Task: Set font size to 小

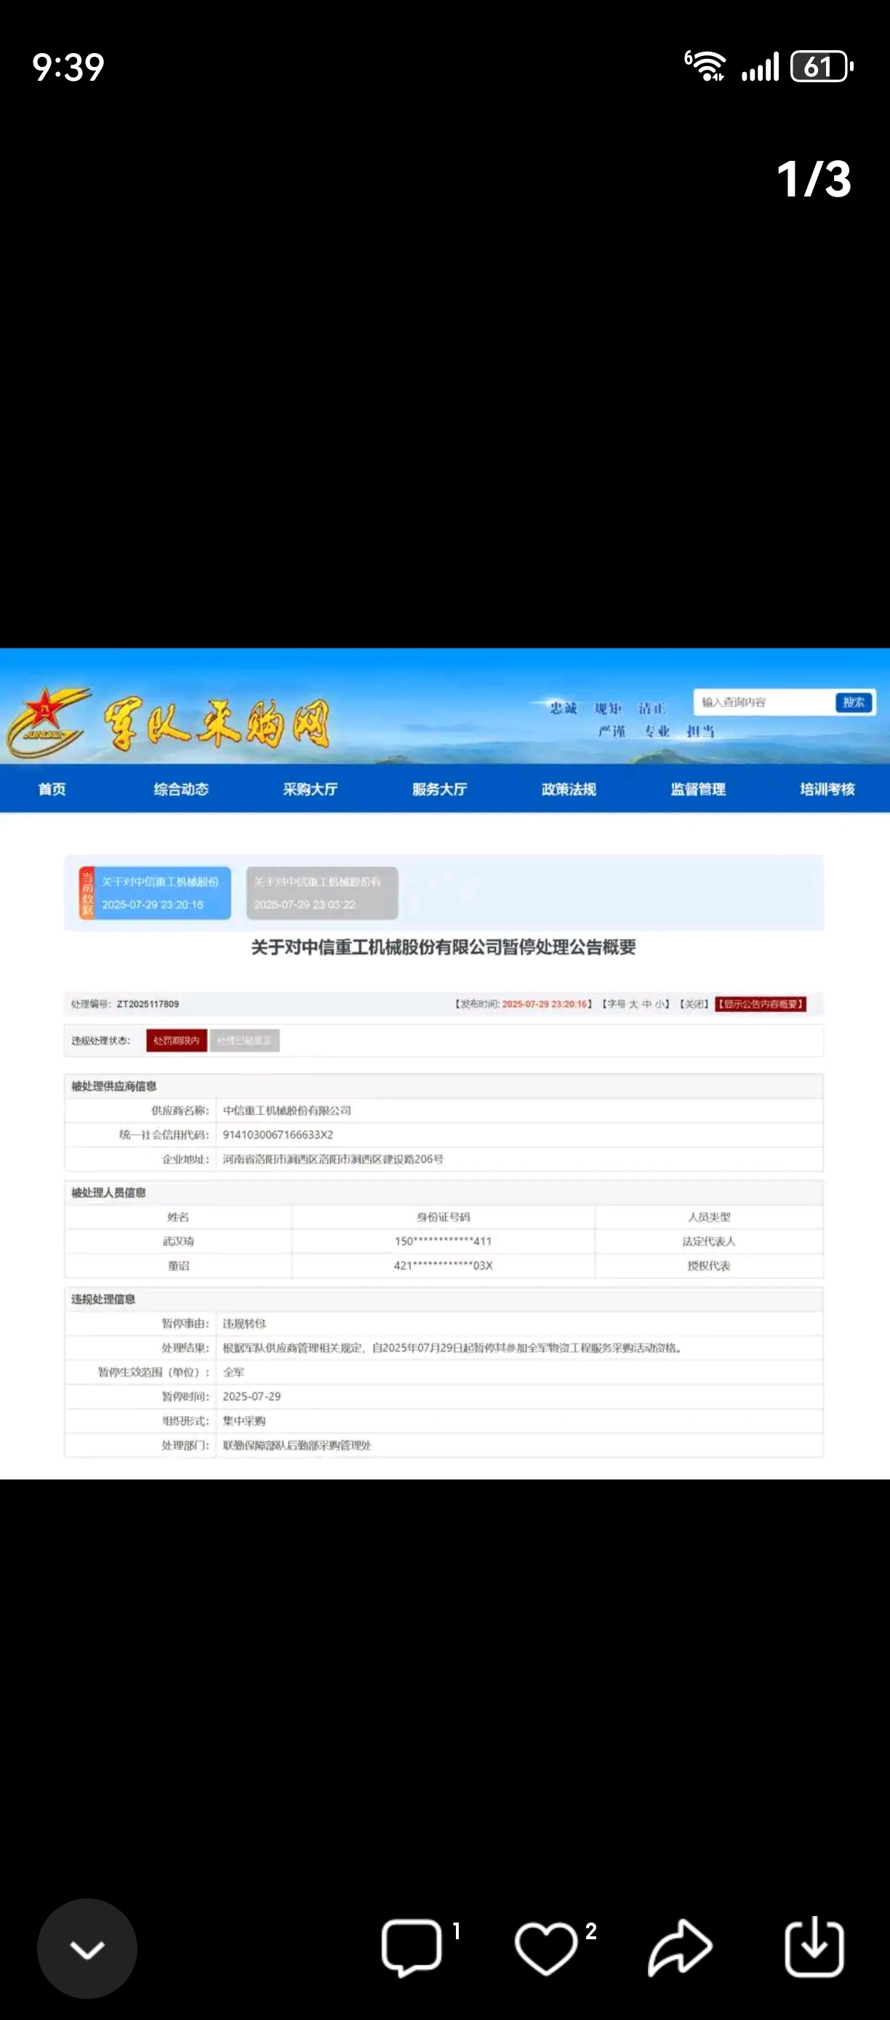Action: (x=660, y=1003)
